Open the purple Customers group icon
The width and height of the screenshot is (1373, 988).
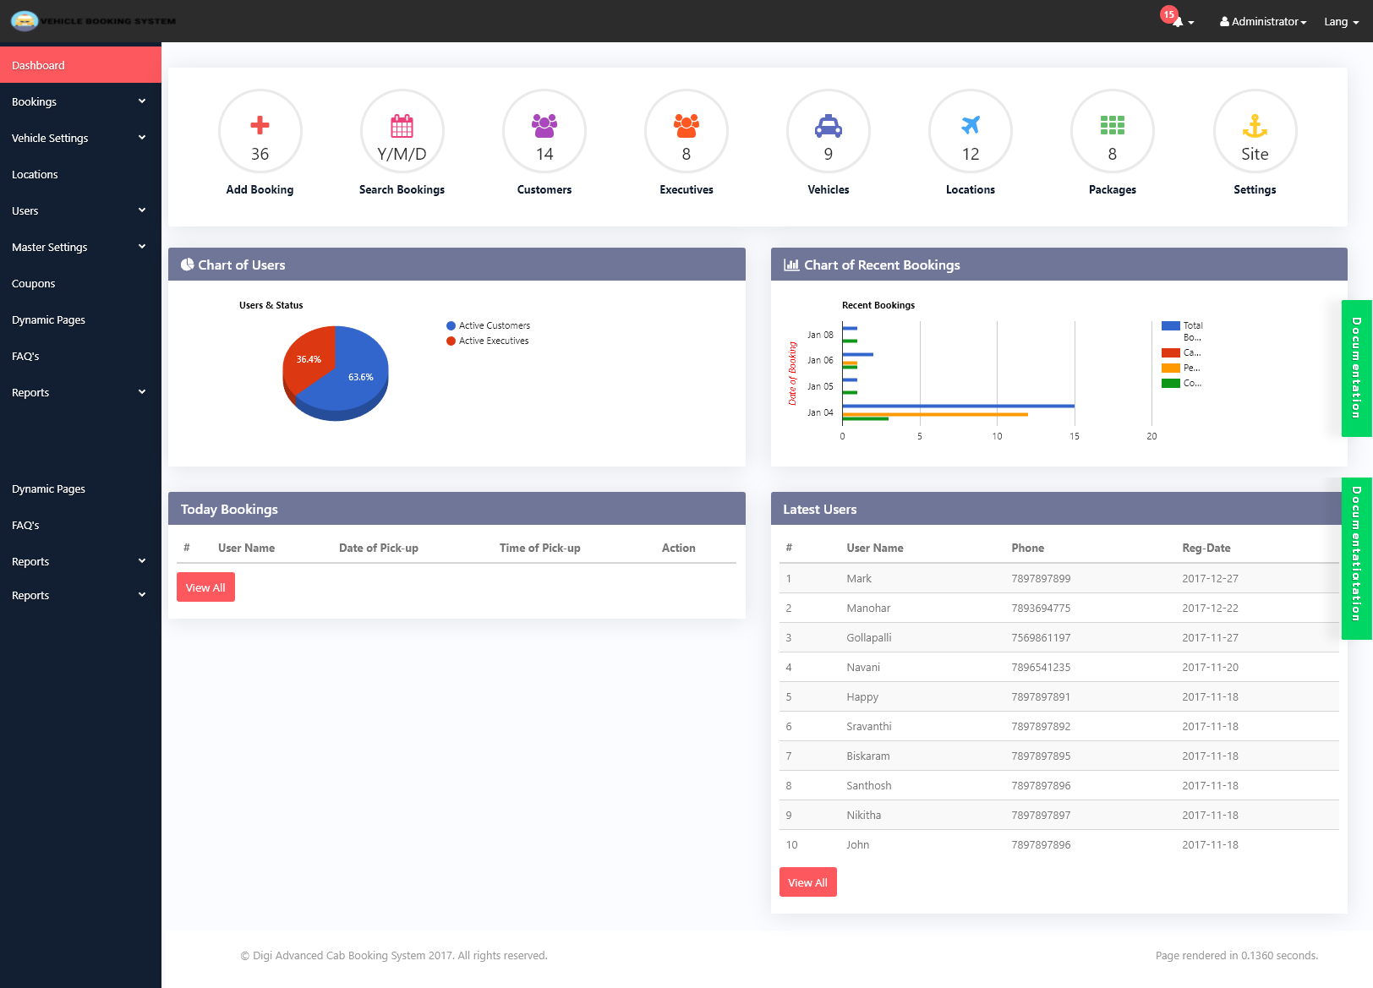point(544,126)
